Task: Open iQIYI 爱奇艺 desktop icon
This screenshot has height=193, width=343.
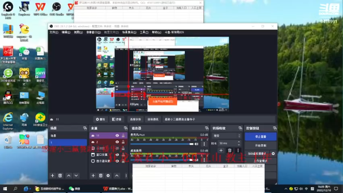Action: [x=40, y=75]
